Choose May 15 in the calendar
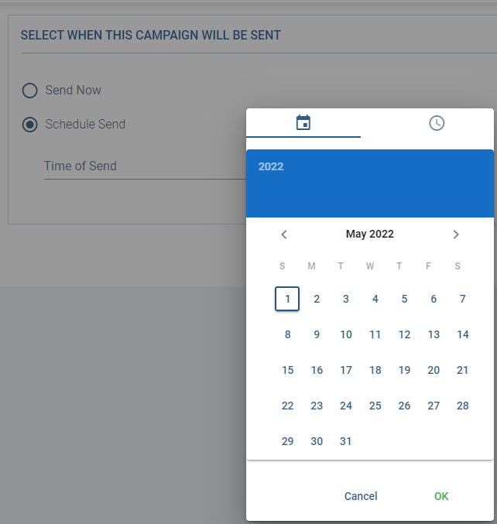497x524 pixels. tap(287, 370)
